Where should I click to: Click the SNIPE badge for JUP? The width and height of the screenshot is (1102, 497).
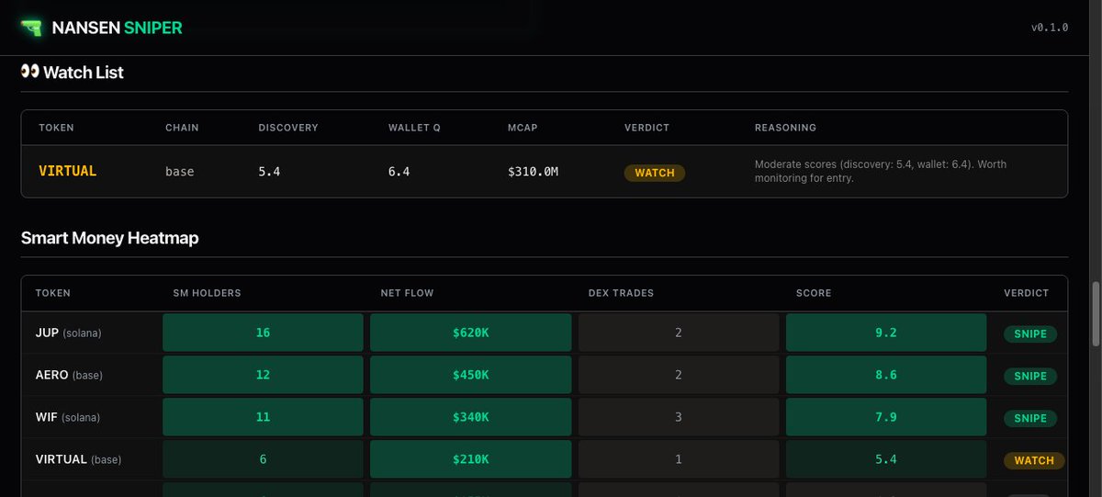tap(1030, 333)
